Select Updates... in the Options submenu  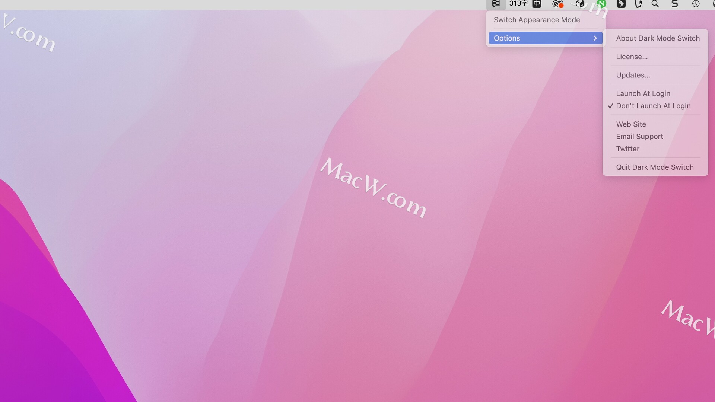[x=655, y=75]
